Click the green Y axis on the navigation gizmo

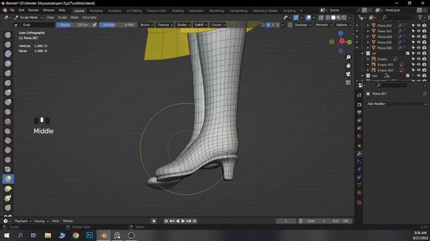pos(349,42)
